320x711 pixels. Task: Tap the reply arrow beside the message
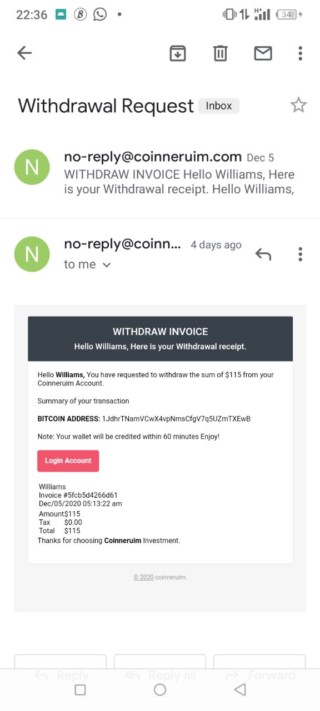(263, 254)
